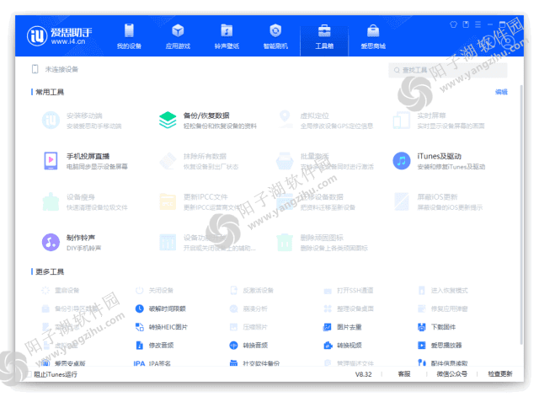The height and width of the screenshot is (397, 539).
Task: Open the 转换视频 video converter
Action: pos(349,346)
